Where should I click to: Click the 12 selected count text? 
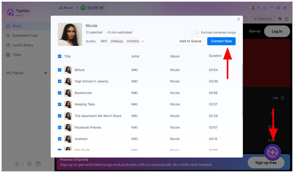[94, 32]
